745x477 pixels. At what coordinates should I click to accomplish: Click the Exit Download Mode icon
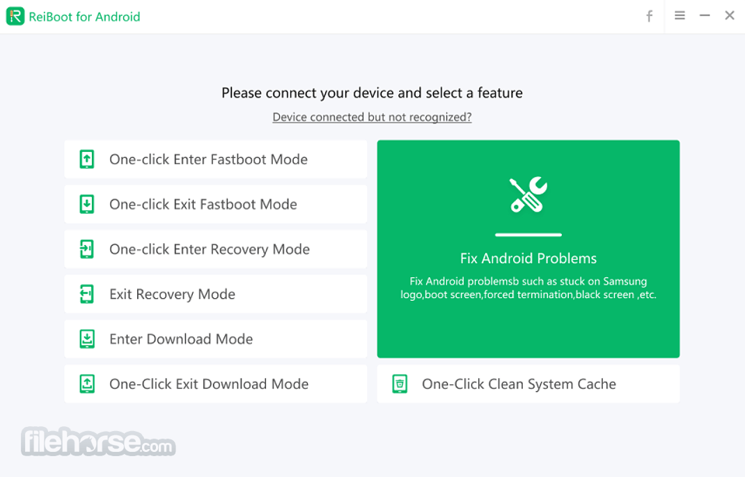click(87, 384)
